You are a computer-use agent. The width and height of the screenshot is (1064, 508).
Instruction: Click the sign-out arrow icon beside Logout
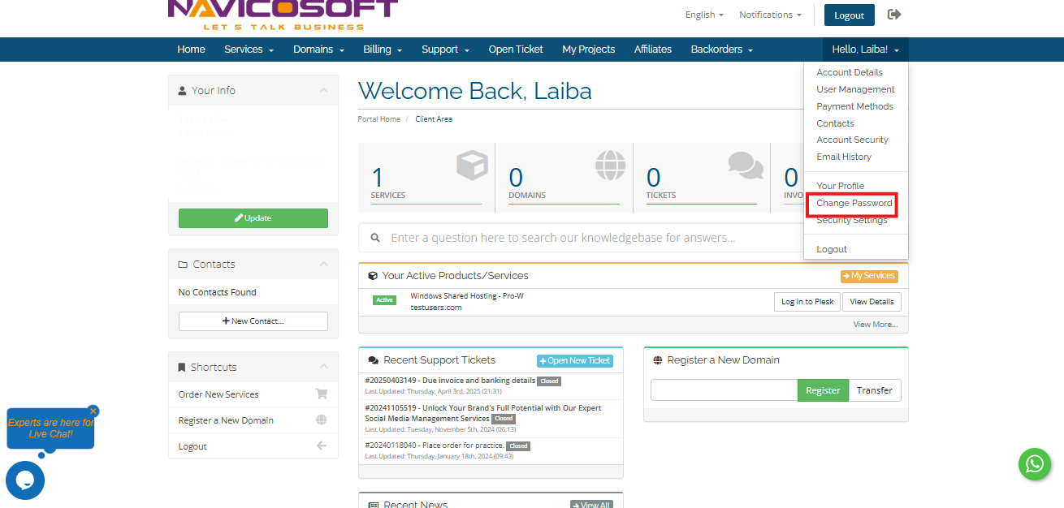click(x=894, y=15)
